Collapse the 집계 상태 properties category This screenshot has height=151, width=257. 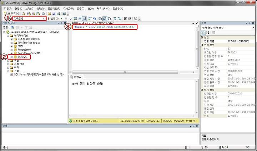tap(202, 90)
